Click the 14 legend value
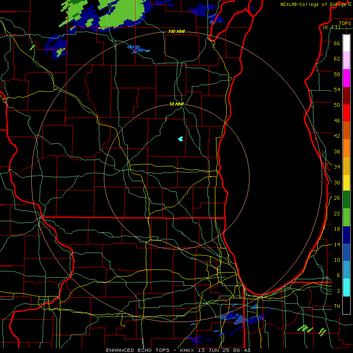 coord(337,244)
